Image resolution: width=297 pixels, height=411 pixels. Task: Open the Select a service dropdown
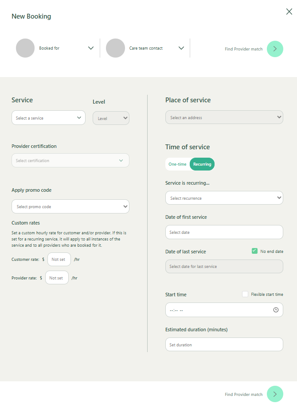[x=48, y=118]
